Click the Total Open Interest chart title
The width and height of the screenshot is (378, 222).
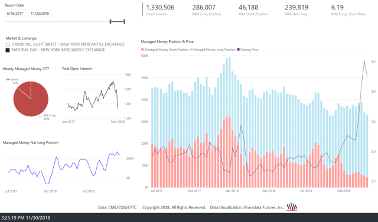coord(77,68)
